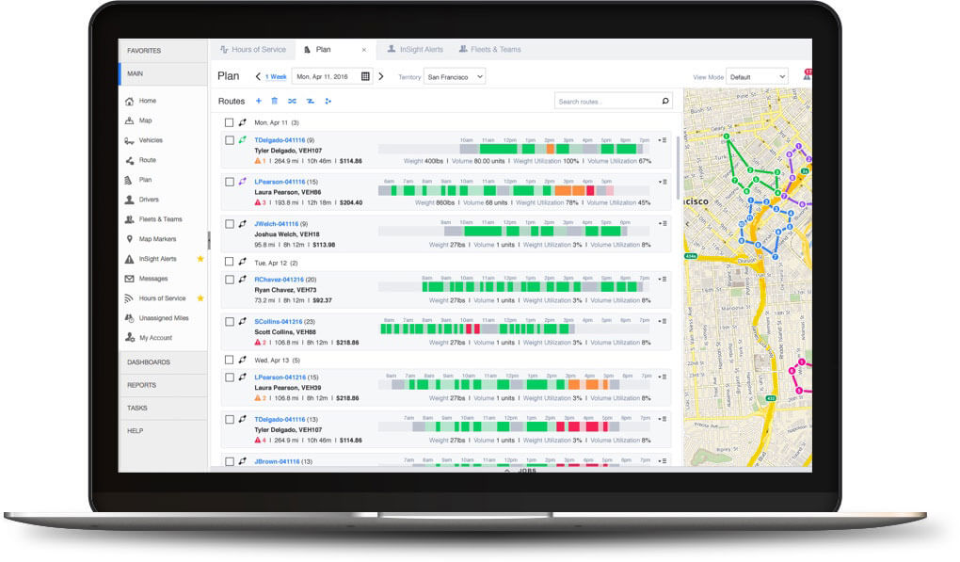Expand the DASHBOARDS sidebar section
The height and width of the screenshot is (562, 960).
(x=163, y=362)
